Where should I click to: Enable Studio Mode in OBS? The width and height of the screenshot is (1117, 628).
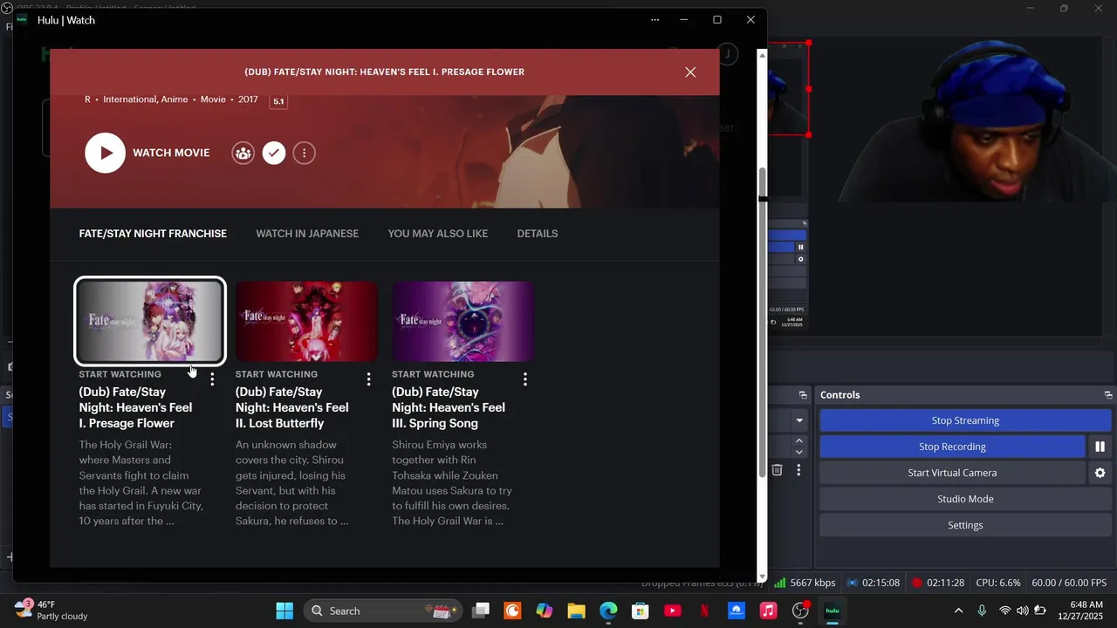coord(965,499)
